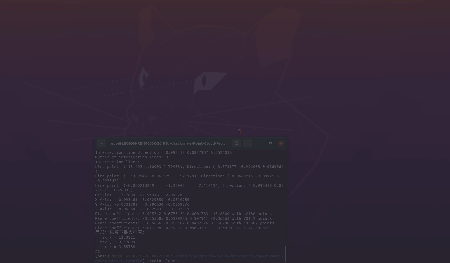Click the Chinese '局部坐标系下最大范围' line

point(120,232)
